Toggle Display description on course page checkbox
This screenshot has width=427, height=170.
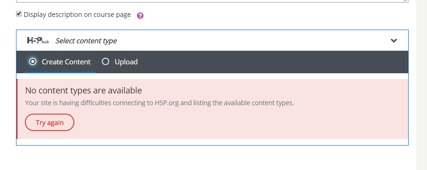pyautogui.click(x=19, y=14)
